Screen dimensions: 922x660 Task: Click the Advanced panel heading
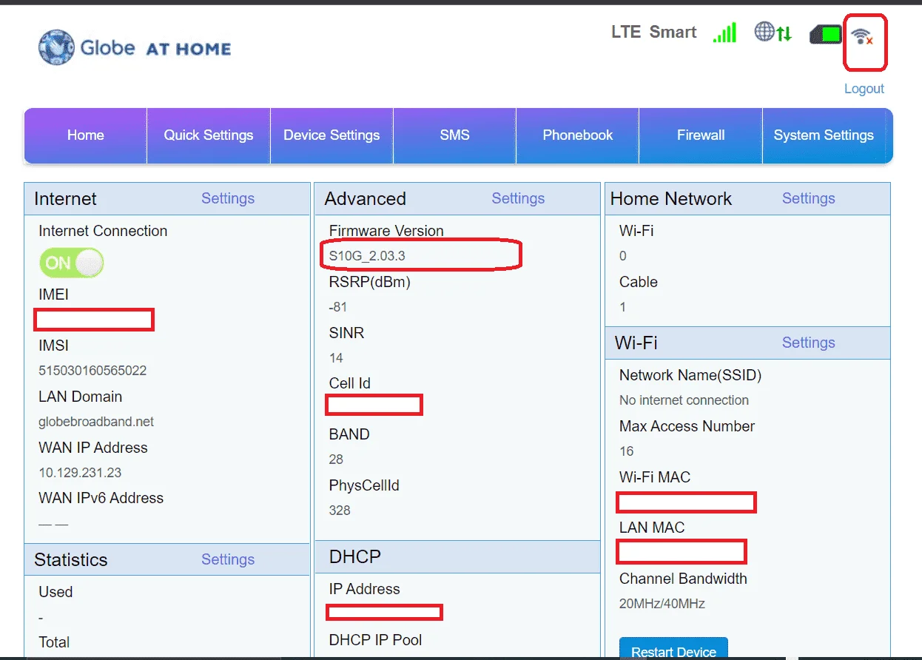366,199
